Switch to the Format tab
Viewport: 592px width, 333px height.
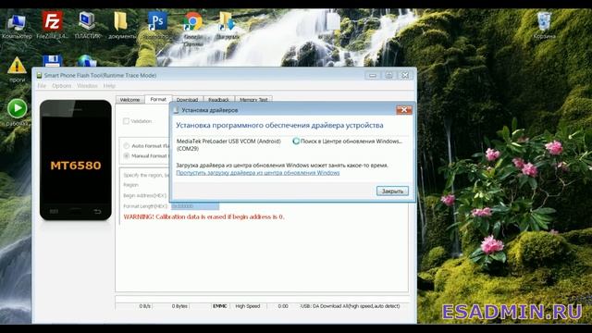158,99
